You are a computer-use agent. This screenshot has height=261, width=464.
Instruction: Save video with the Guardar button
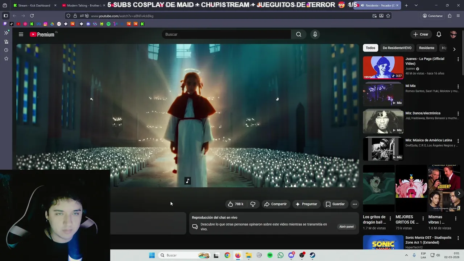[x=335, y=204]
